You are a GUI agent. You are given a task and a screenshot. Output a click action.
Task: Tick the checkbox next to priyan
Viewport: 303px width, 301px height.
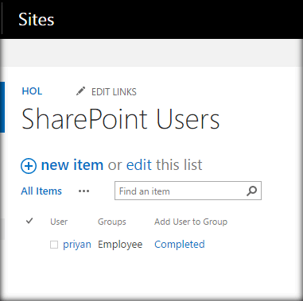coord(54,245)
